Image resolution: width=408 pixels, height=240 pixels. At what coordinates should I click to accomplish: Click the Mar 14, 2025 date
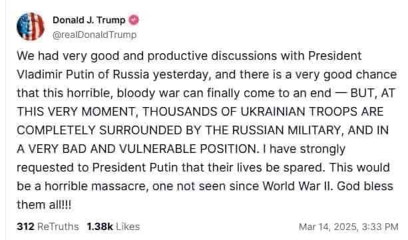(x=329, y=227)
